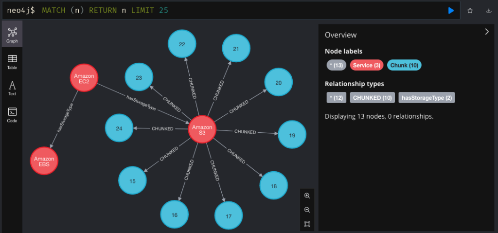This screenshot has height=233, width=498.
Task: Click the Overview panel heading
Action: point(340,35)
